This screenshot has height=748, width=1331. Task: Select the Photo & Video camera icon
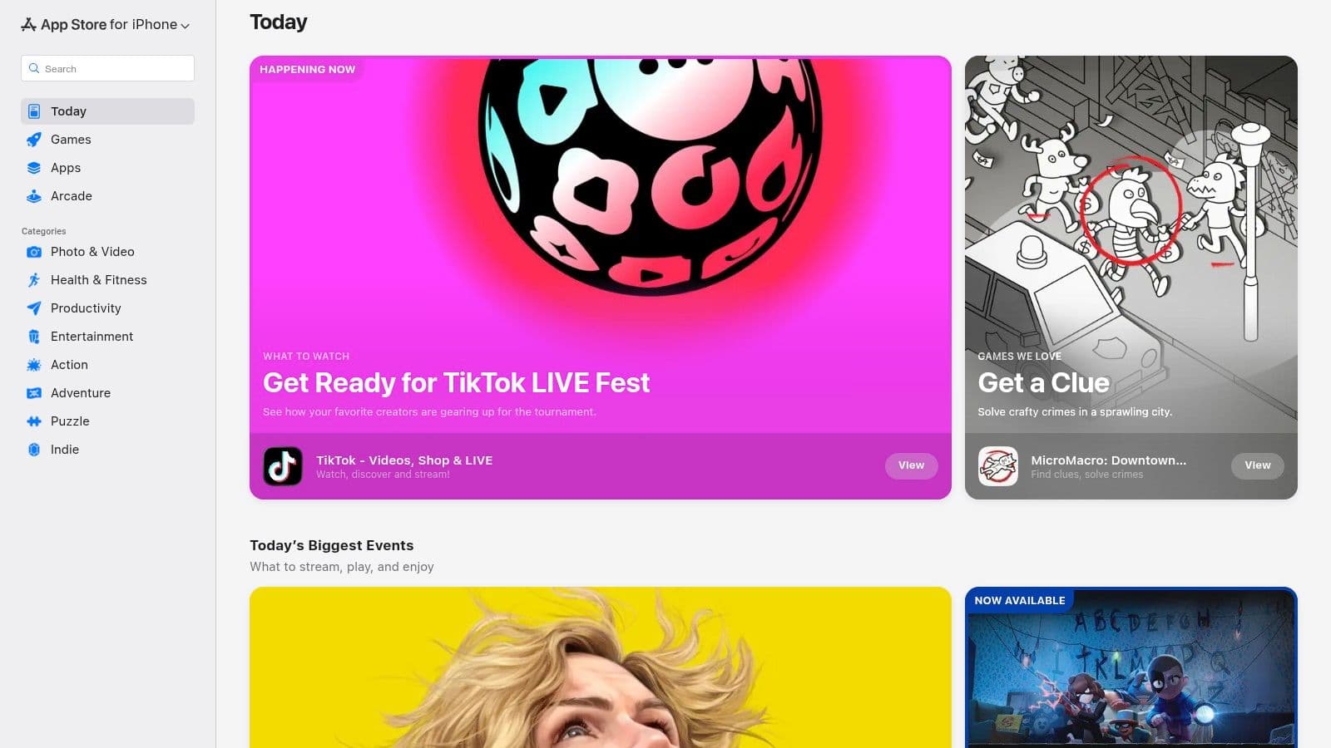[34, 252]
